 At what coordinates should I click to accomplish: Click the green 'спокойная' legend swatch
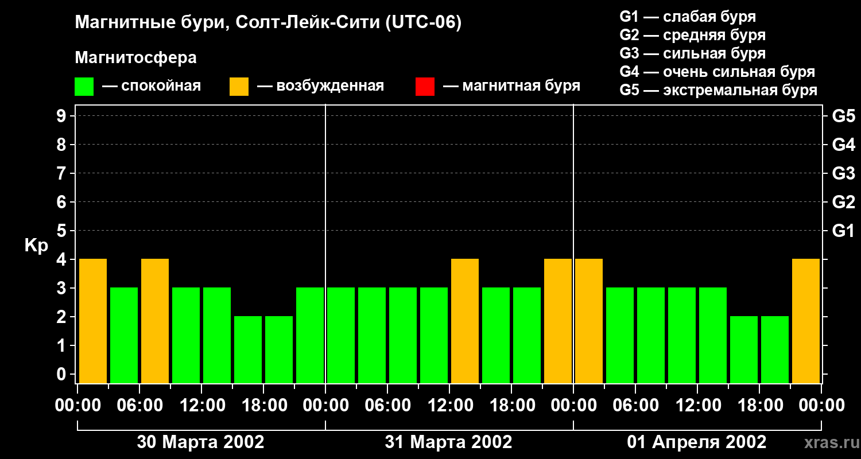(84, 87)
